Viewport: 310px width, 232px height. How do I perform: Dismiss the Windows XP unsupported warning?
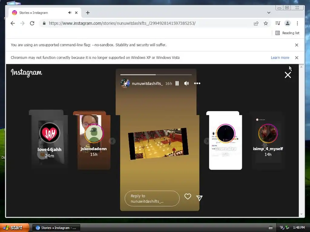tap(297, 58)
